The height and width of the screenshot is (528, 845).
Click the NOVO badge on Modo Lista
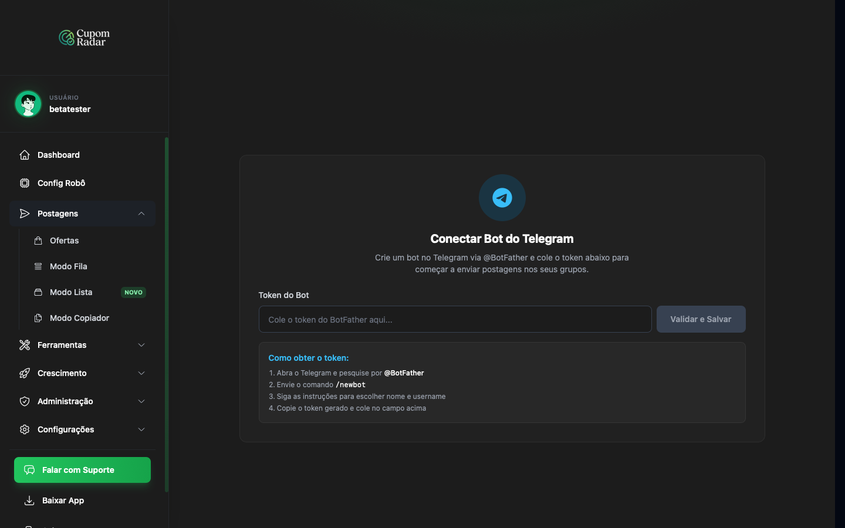[134, 292]
